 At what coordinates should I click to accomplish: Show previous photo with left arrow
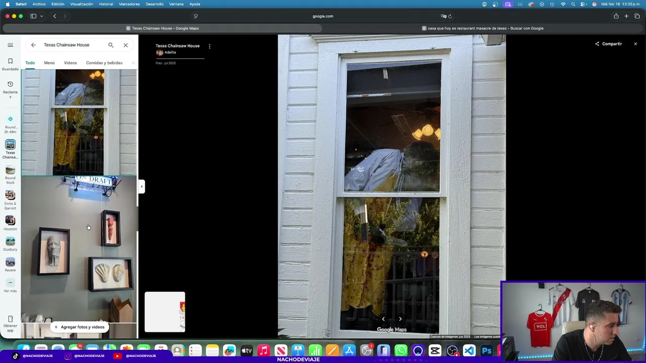pos(383,319)
